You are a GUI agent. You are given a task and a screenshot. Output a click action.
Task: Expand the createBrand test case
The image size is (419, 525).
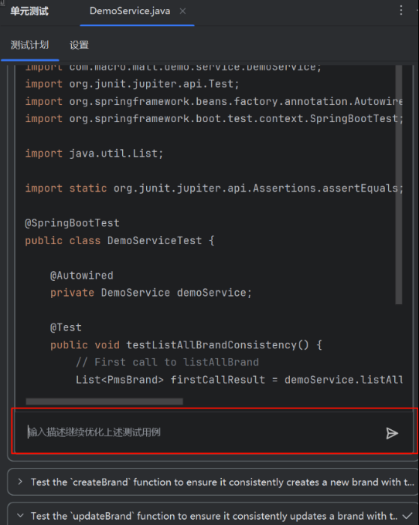pos(20,482)
